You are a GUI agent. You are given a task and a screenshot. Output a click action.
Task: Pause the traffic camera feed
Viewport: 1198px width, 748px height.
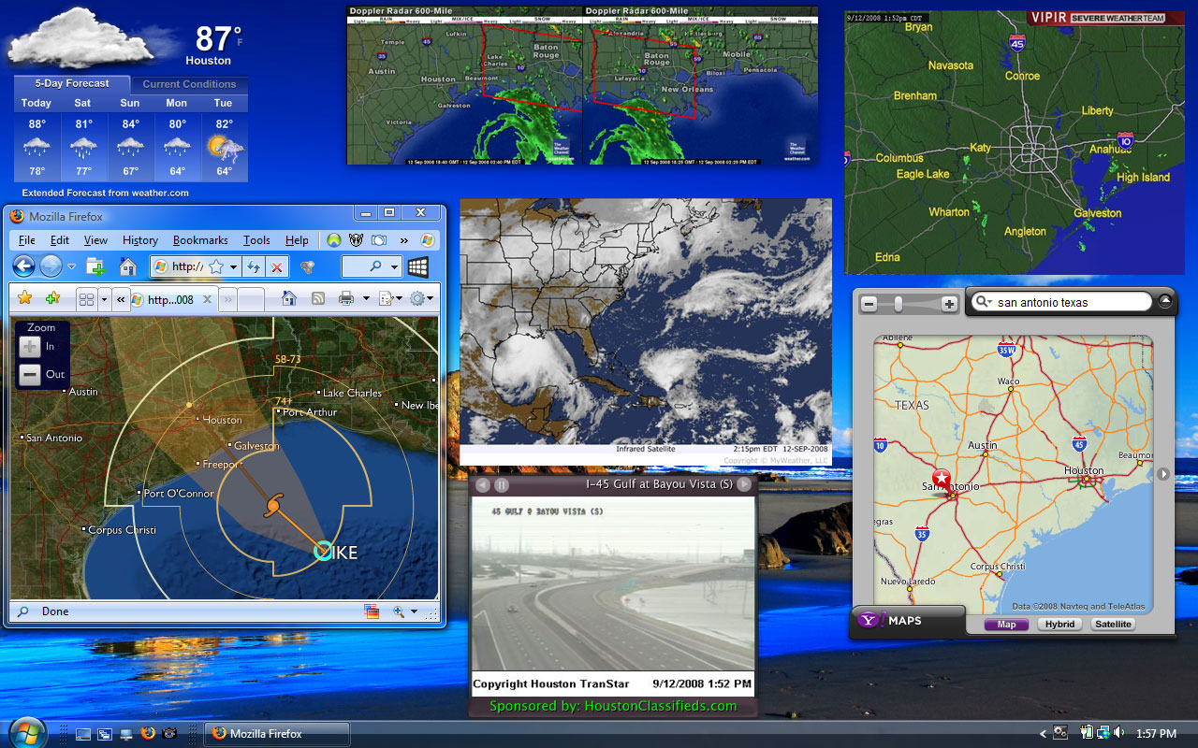502,484
